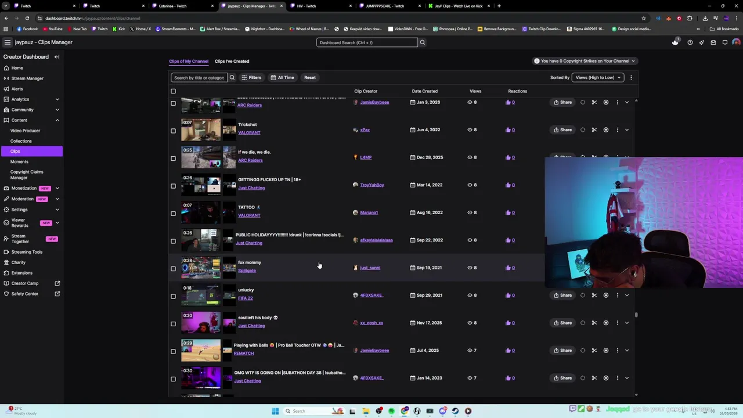The height and width of the screenshot is (418, 743).
Task: Select the PUBLIC HOLIDAY clip checkbox
Action: point(173,241)
